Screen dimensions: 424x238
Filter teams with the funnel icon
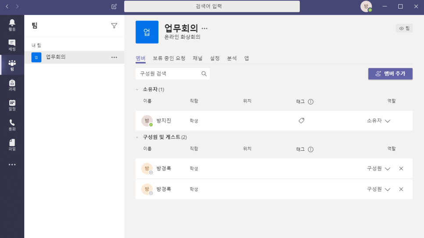(114, 26)
